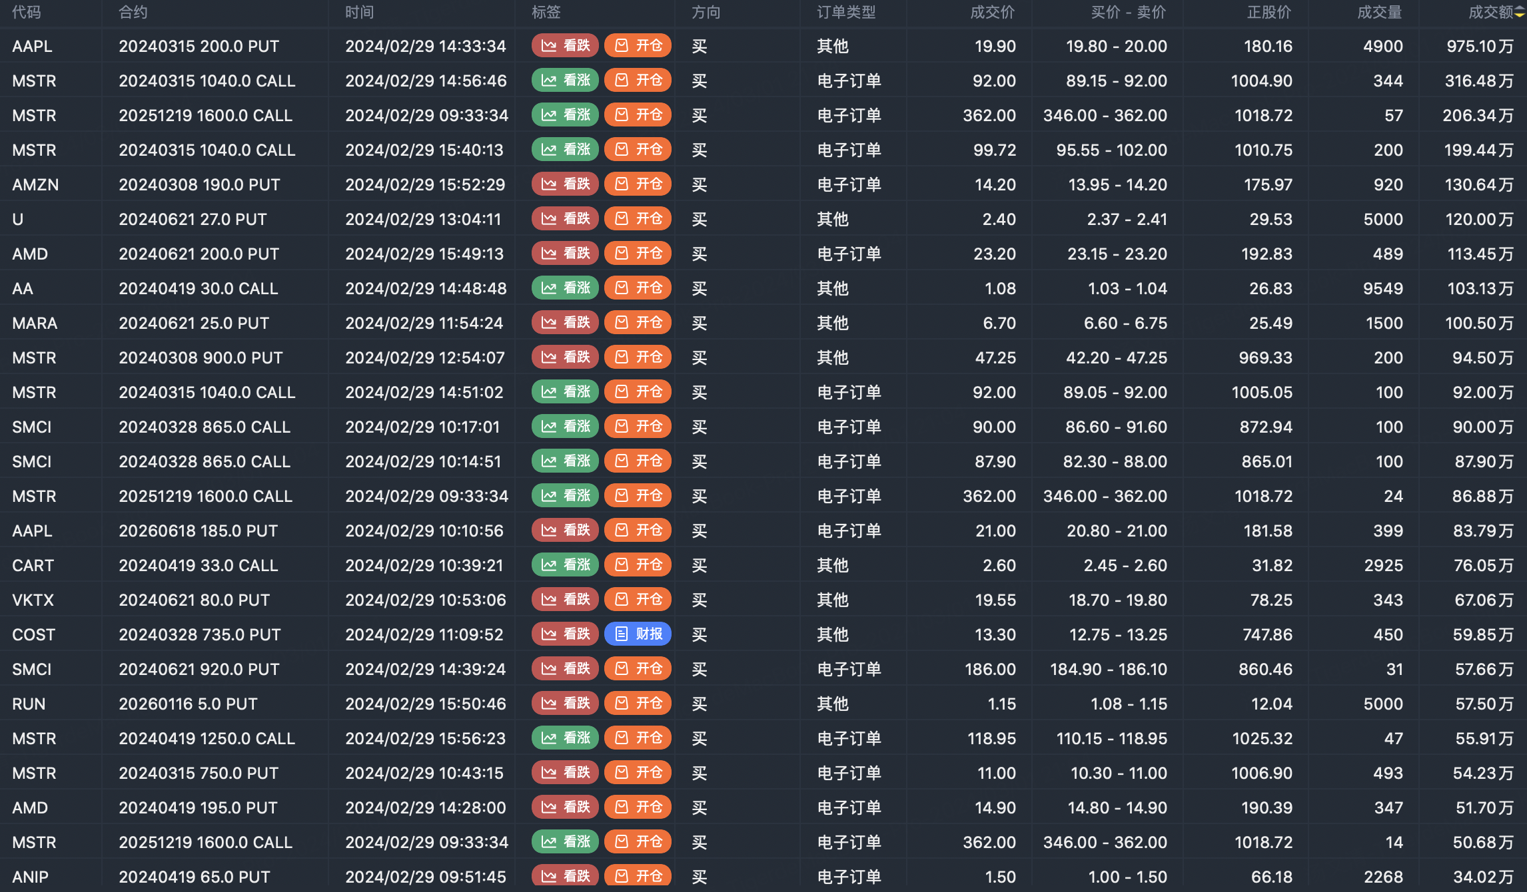1527x892 pixels.
Task: Click the bullish tag on SMCI 10:17:01 row
Action: pyautogui.click(x=565, y=427)
